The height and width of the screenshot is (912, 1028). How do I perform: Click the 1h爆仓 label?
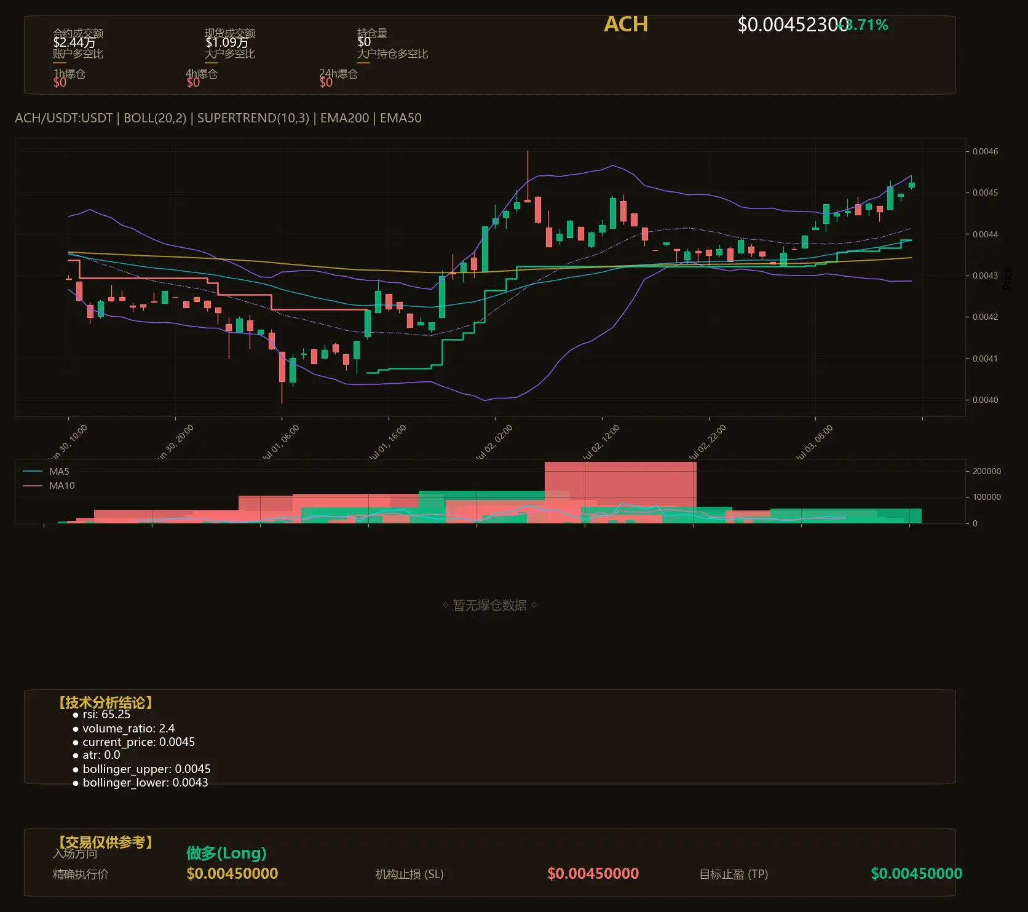pyautogui.click(x=69, y=74)
